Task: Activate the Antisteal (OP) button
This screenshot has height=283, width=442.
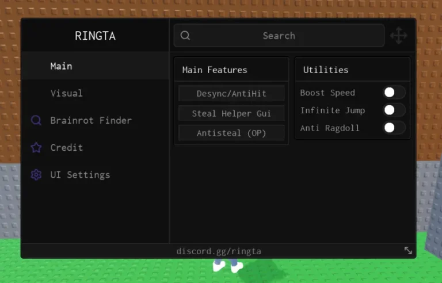Action: (231, 133)
